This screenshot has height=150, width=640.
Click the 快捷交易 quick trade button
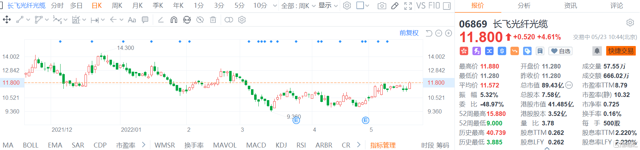(621, 51)
